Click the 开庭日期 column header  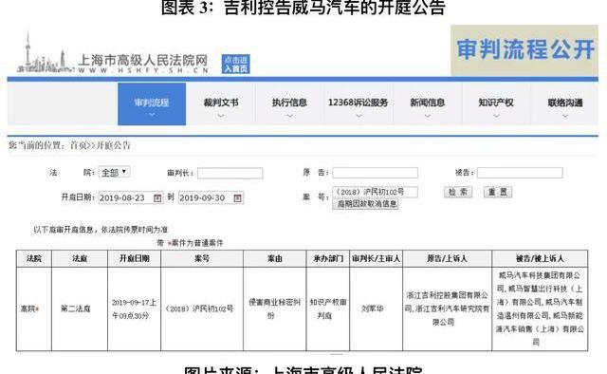134,258
